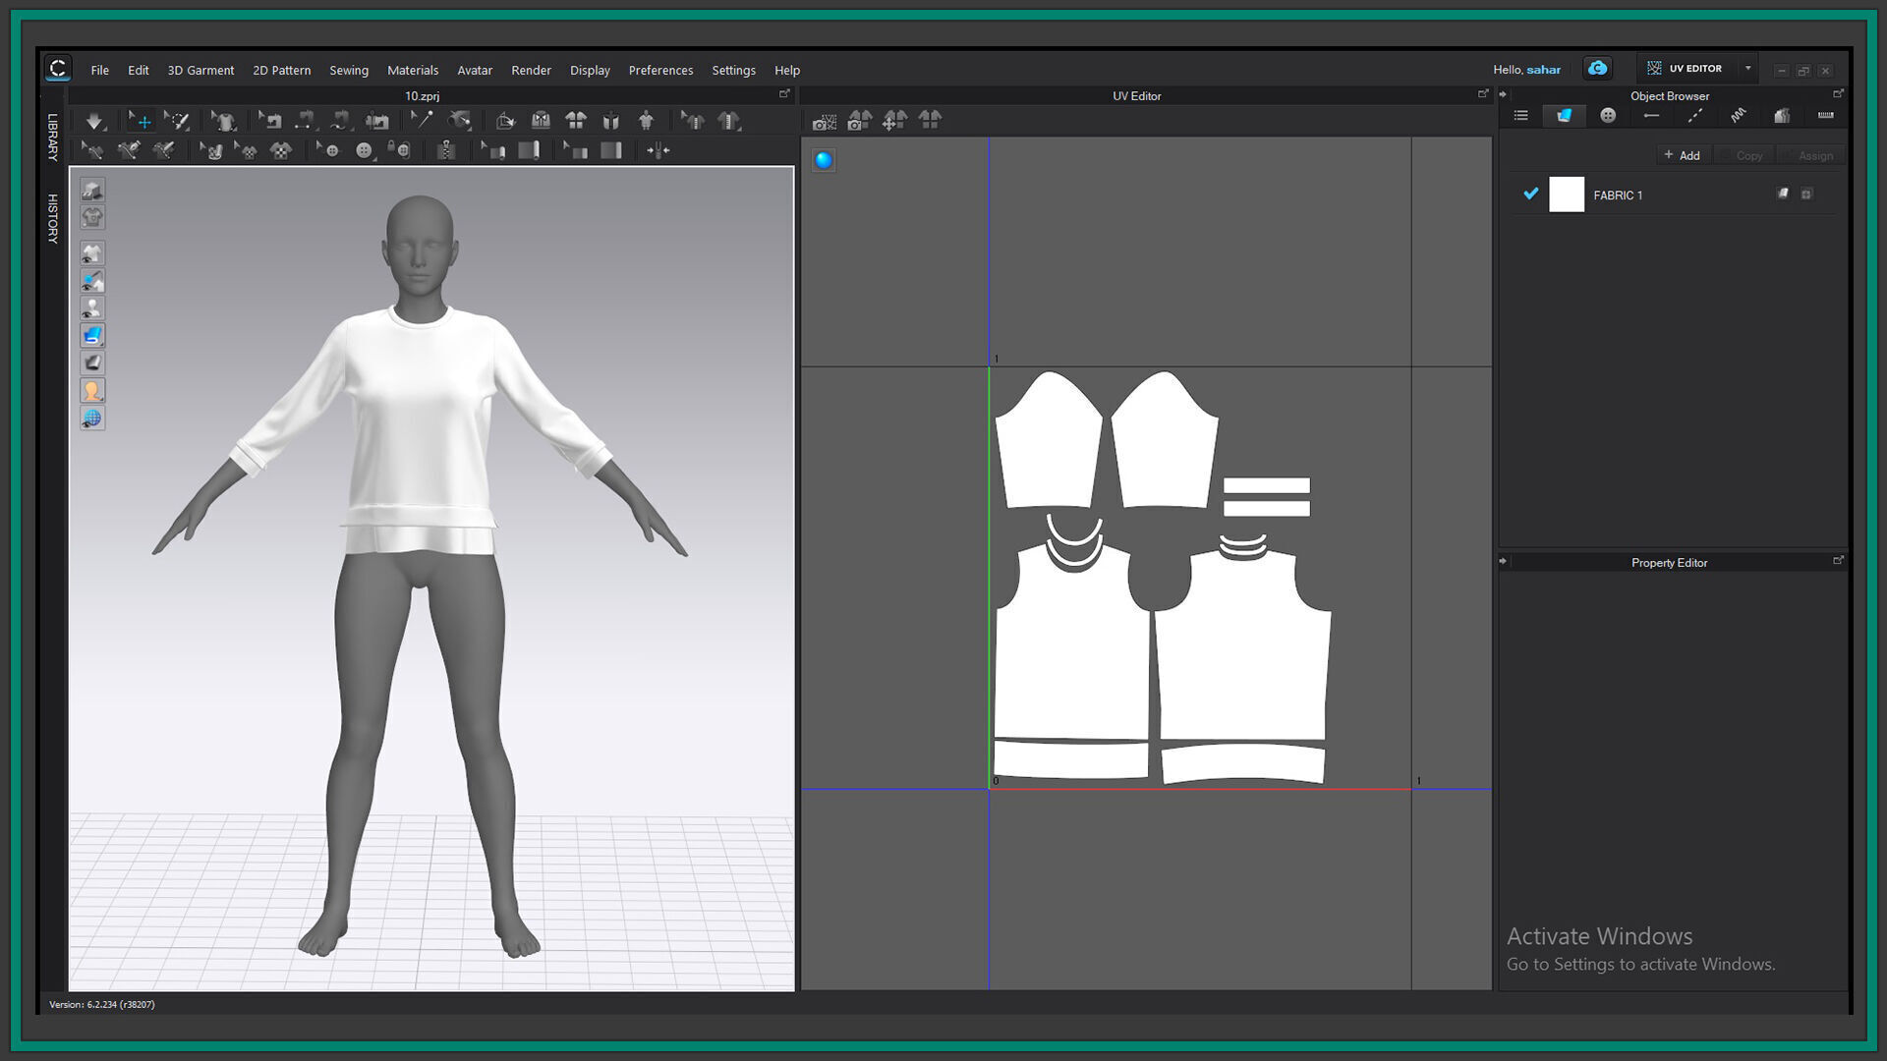The image size is (1887, 1061).
Task: Click the Fasten Button lock icon
Action: point(399,150)
